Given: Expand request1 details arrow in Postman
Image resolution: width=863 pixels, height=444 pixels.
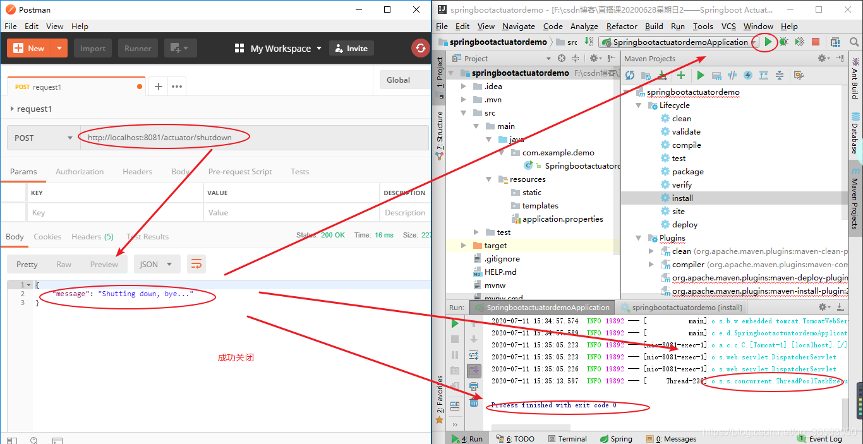Looking at the screenshot, I should [12, 109].
